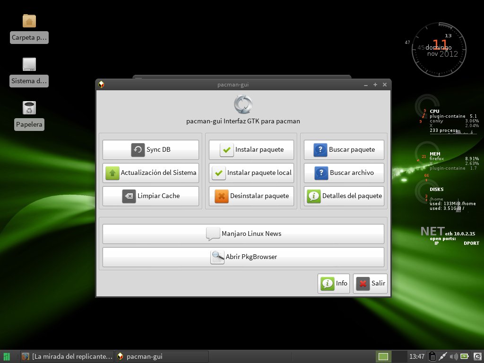484x363 pixels.
Task: Choose Instalar paquete
Action: point(251,150)
